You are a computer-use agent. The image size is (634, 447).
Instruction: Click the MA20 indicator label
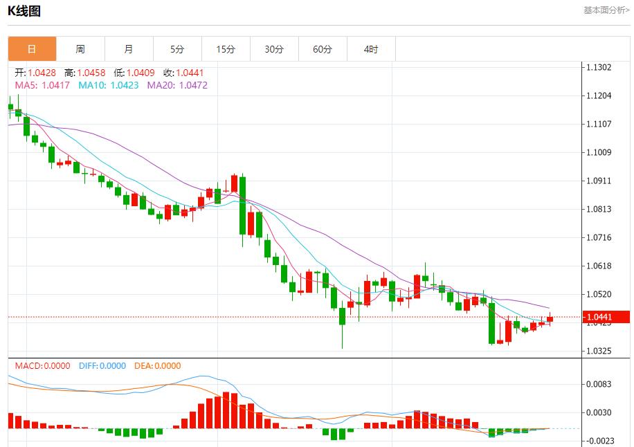[177, 85]
